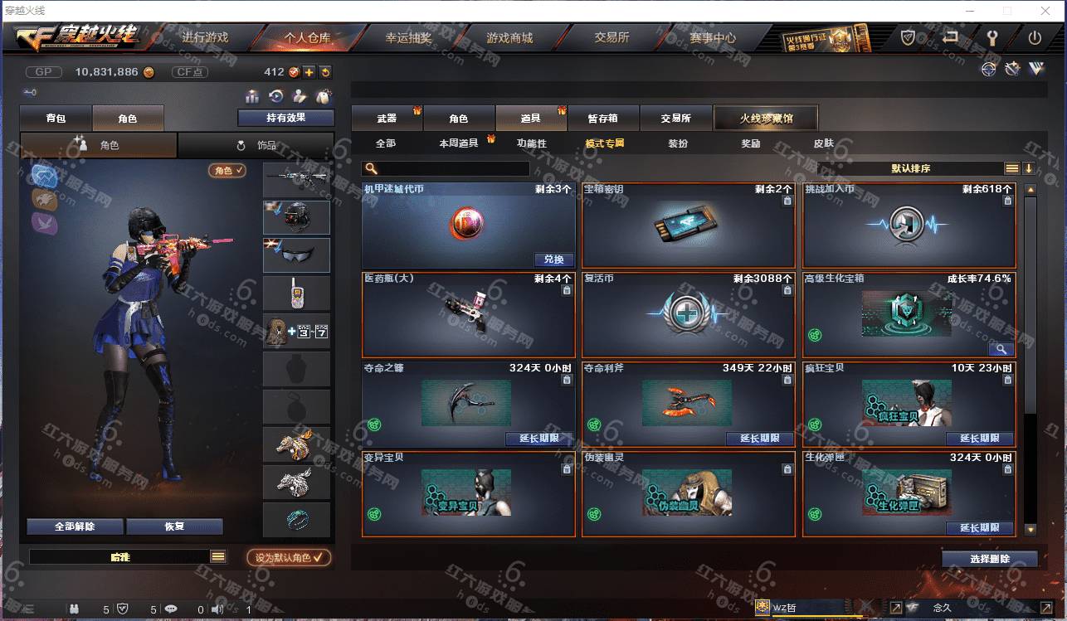Select the sunglasses equipment slot
The height and width of the screenshot is (621, 1067).
pyautogui.click(x=296, y=255)
